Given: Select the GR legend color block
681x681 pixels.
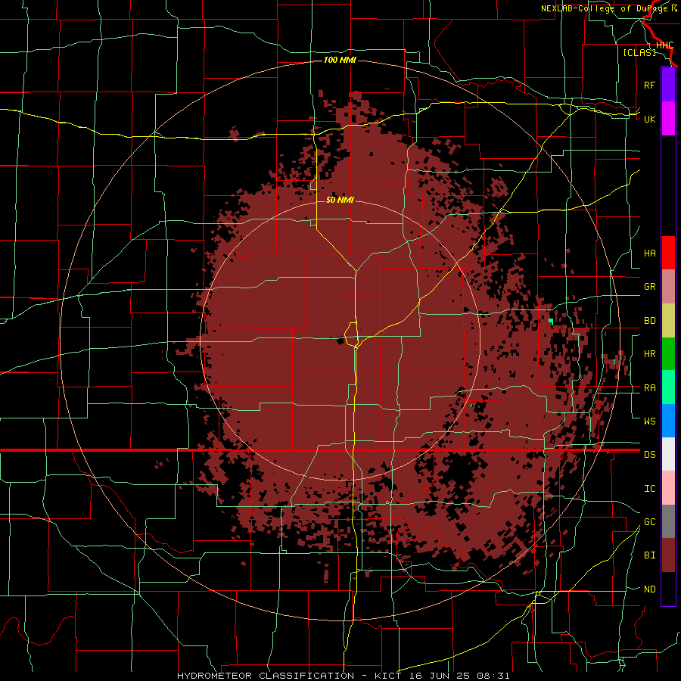Looking at the screenshot, I should coord(668,286).
